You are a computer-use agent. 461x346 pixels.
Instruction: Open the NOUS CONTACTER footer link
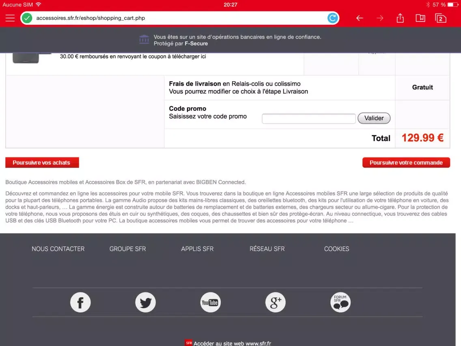tap(58, 249)
